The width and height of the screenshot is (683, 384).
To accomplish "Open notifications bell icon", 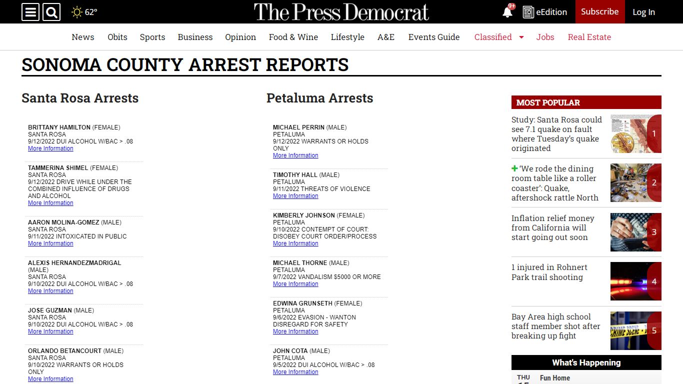I will pos(507,12).
